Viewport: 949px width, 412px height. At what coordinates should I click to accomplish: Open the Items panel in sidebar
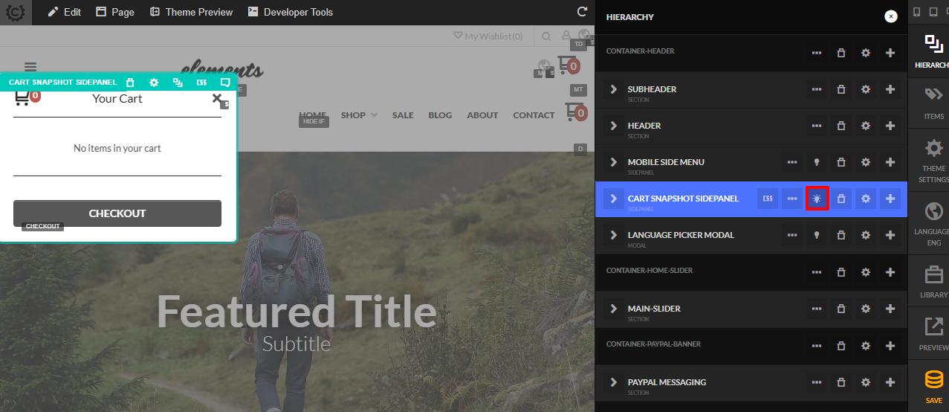pyautogui.click(x=933, y=103)
